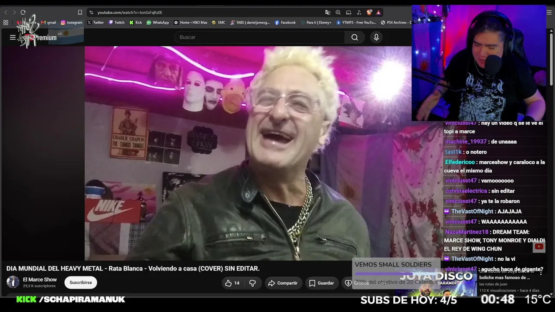Click username tast1k in chat
This screenshot has width=555, height=312.
point(453,152)
